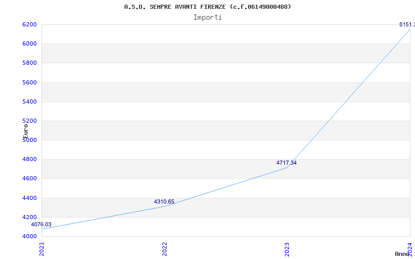Click the Anno x-axis title

(402, 254)
